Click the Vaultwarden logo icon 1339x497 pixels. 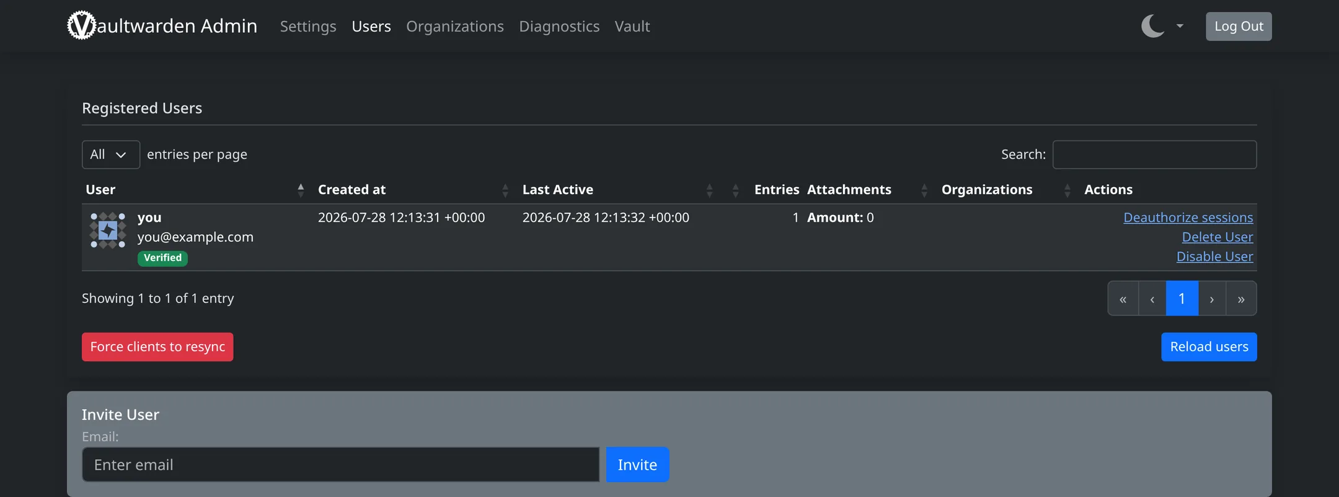click(x=81, y=25)
